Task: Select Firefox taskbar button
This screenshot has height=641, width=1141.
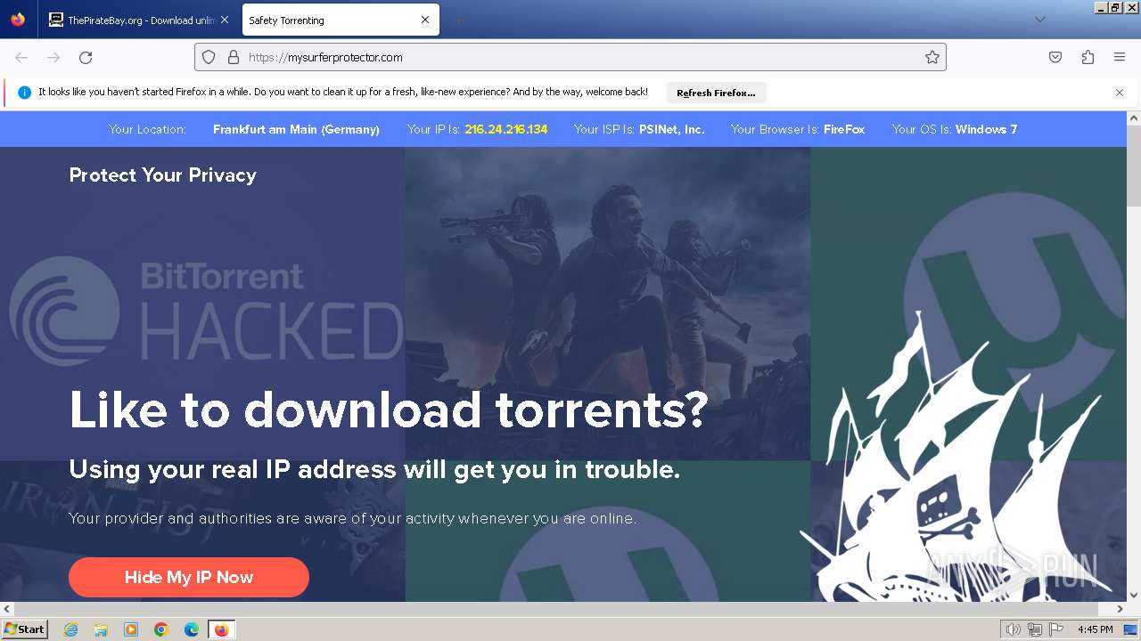Action: (x=222, y=629)
